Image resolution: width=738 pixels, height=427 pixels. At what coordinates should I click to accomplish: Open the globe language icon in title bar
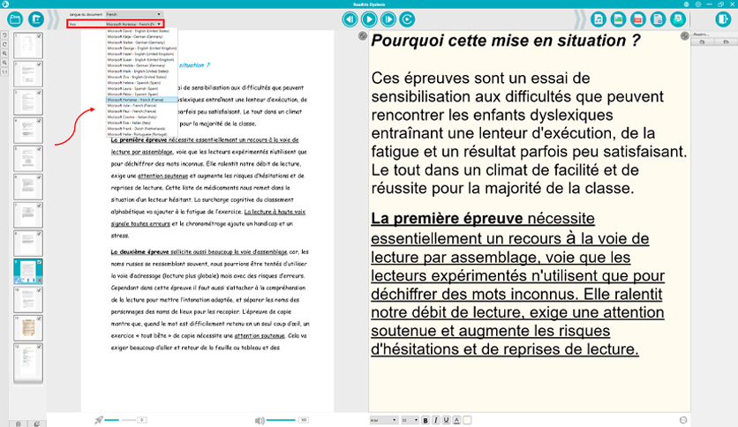tap(686, 4)
